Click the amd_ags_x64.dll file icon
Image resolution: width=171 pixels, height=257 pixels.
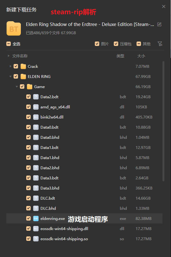(36, 107)
